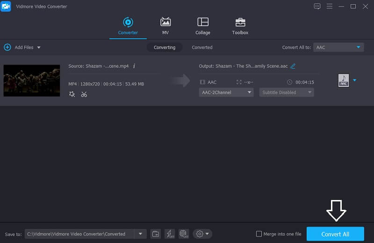This screenshot has width=374, height=243.
Task: Click the output resolution icon
Action: (x=239, y=82)
